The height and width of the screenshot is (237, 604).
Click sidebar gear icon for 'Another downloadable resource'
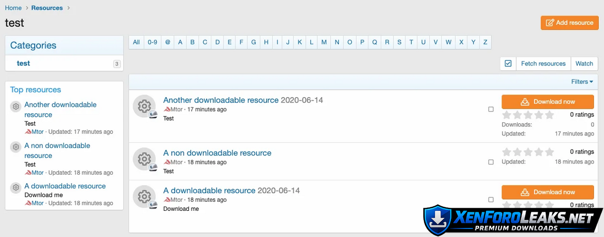16,106
